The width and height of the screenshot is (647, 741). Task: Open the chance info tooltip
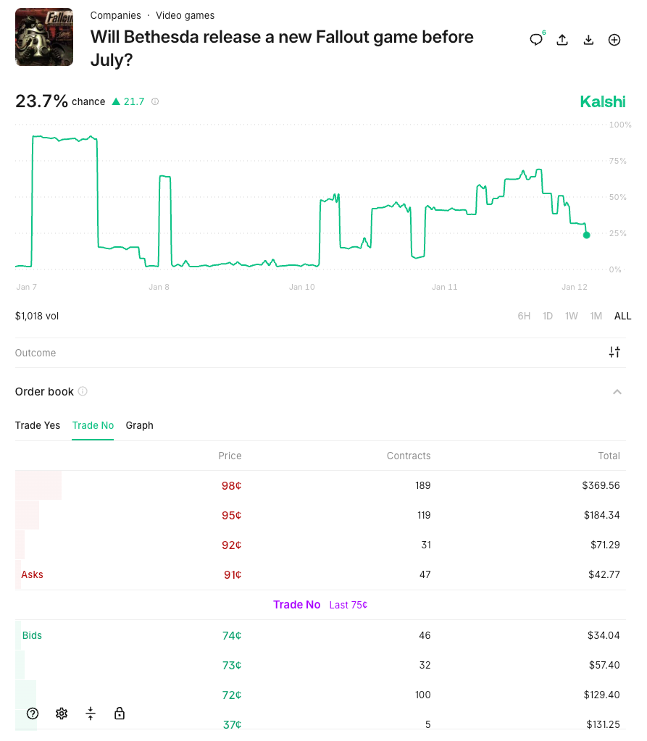[155, 102]
